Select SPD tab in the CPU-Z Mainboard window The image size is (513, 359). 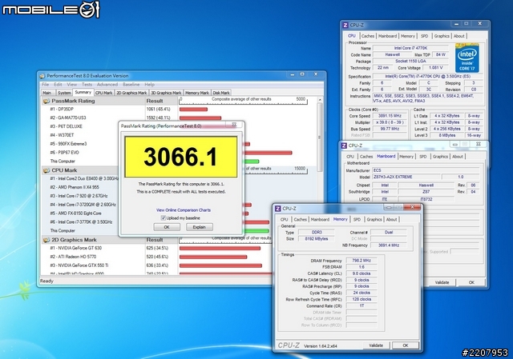(423, 157)
